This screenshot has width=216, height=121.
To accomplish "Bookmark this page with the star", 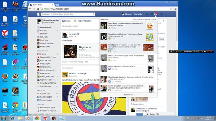I will [x=171, y=9].
